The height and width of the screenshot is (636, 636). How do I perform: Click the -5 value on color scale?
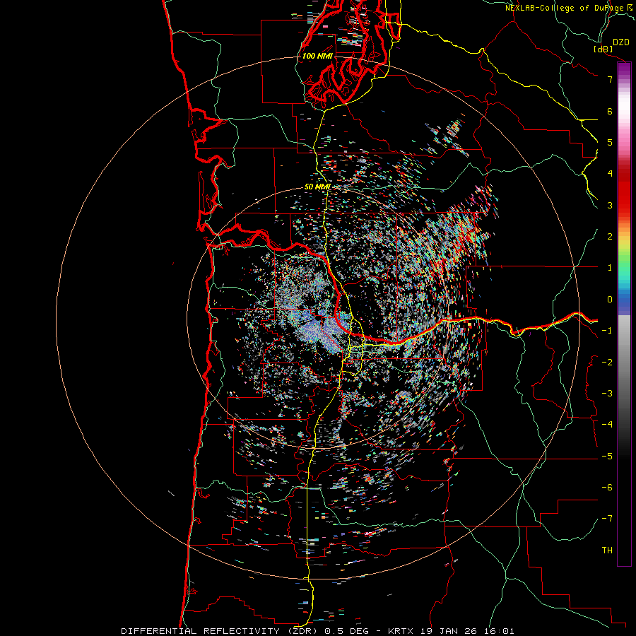click(607, 457)
